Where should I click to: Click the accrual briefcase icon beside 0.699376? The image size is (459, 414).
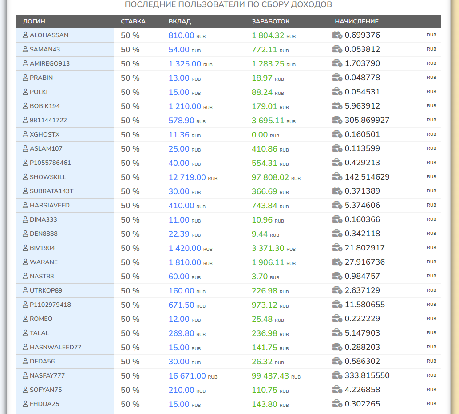point(337,35)
